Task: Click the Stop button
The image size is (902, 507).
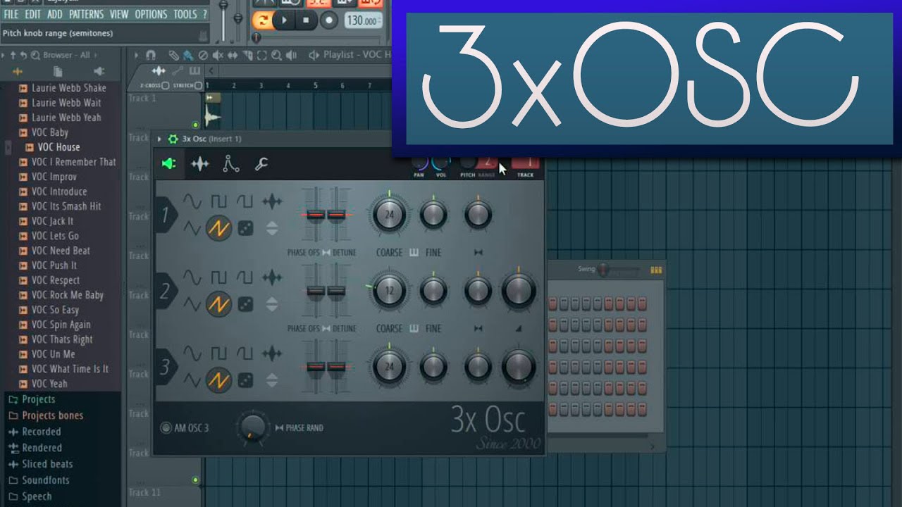Action: coord(306,20)
